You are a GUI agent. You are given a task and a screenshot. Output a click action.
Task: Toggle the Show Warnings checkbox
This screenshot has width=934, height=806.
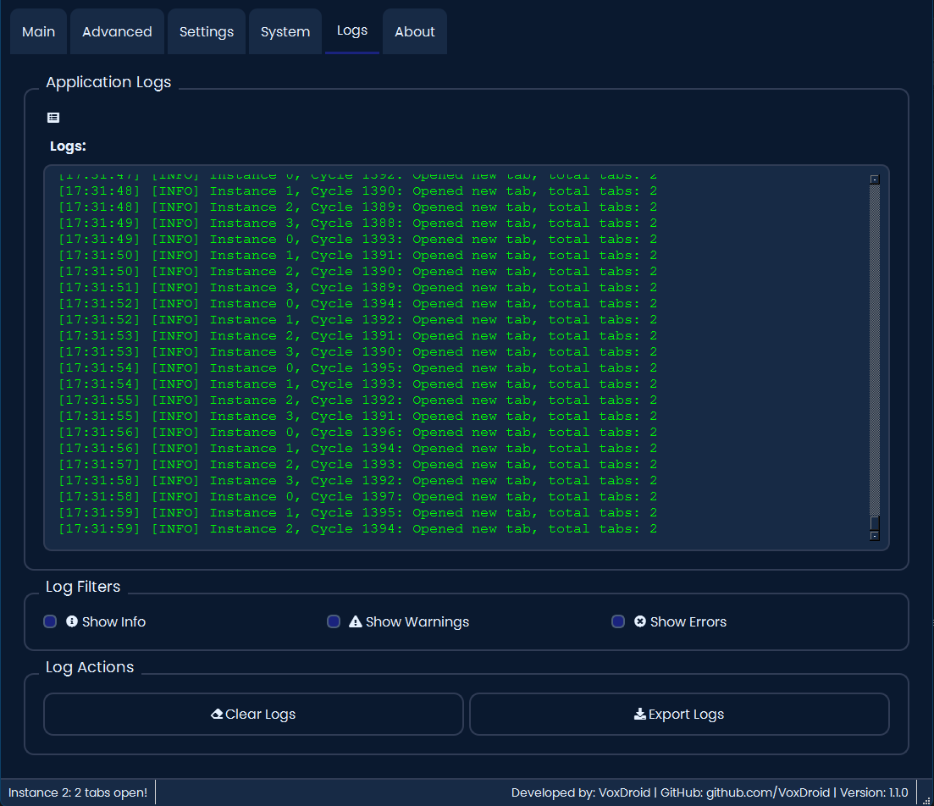[334, 621]
